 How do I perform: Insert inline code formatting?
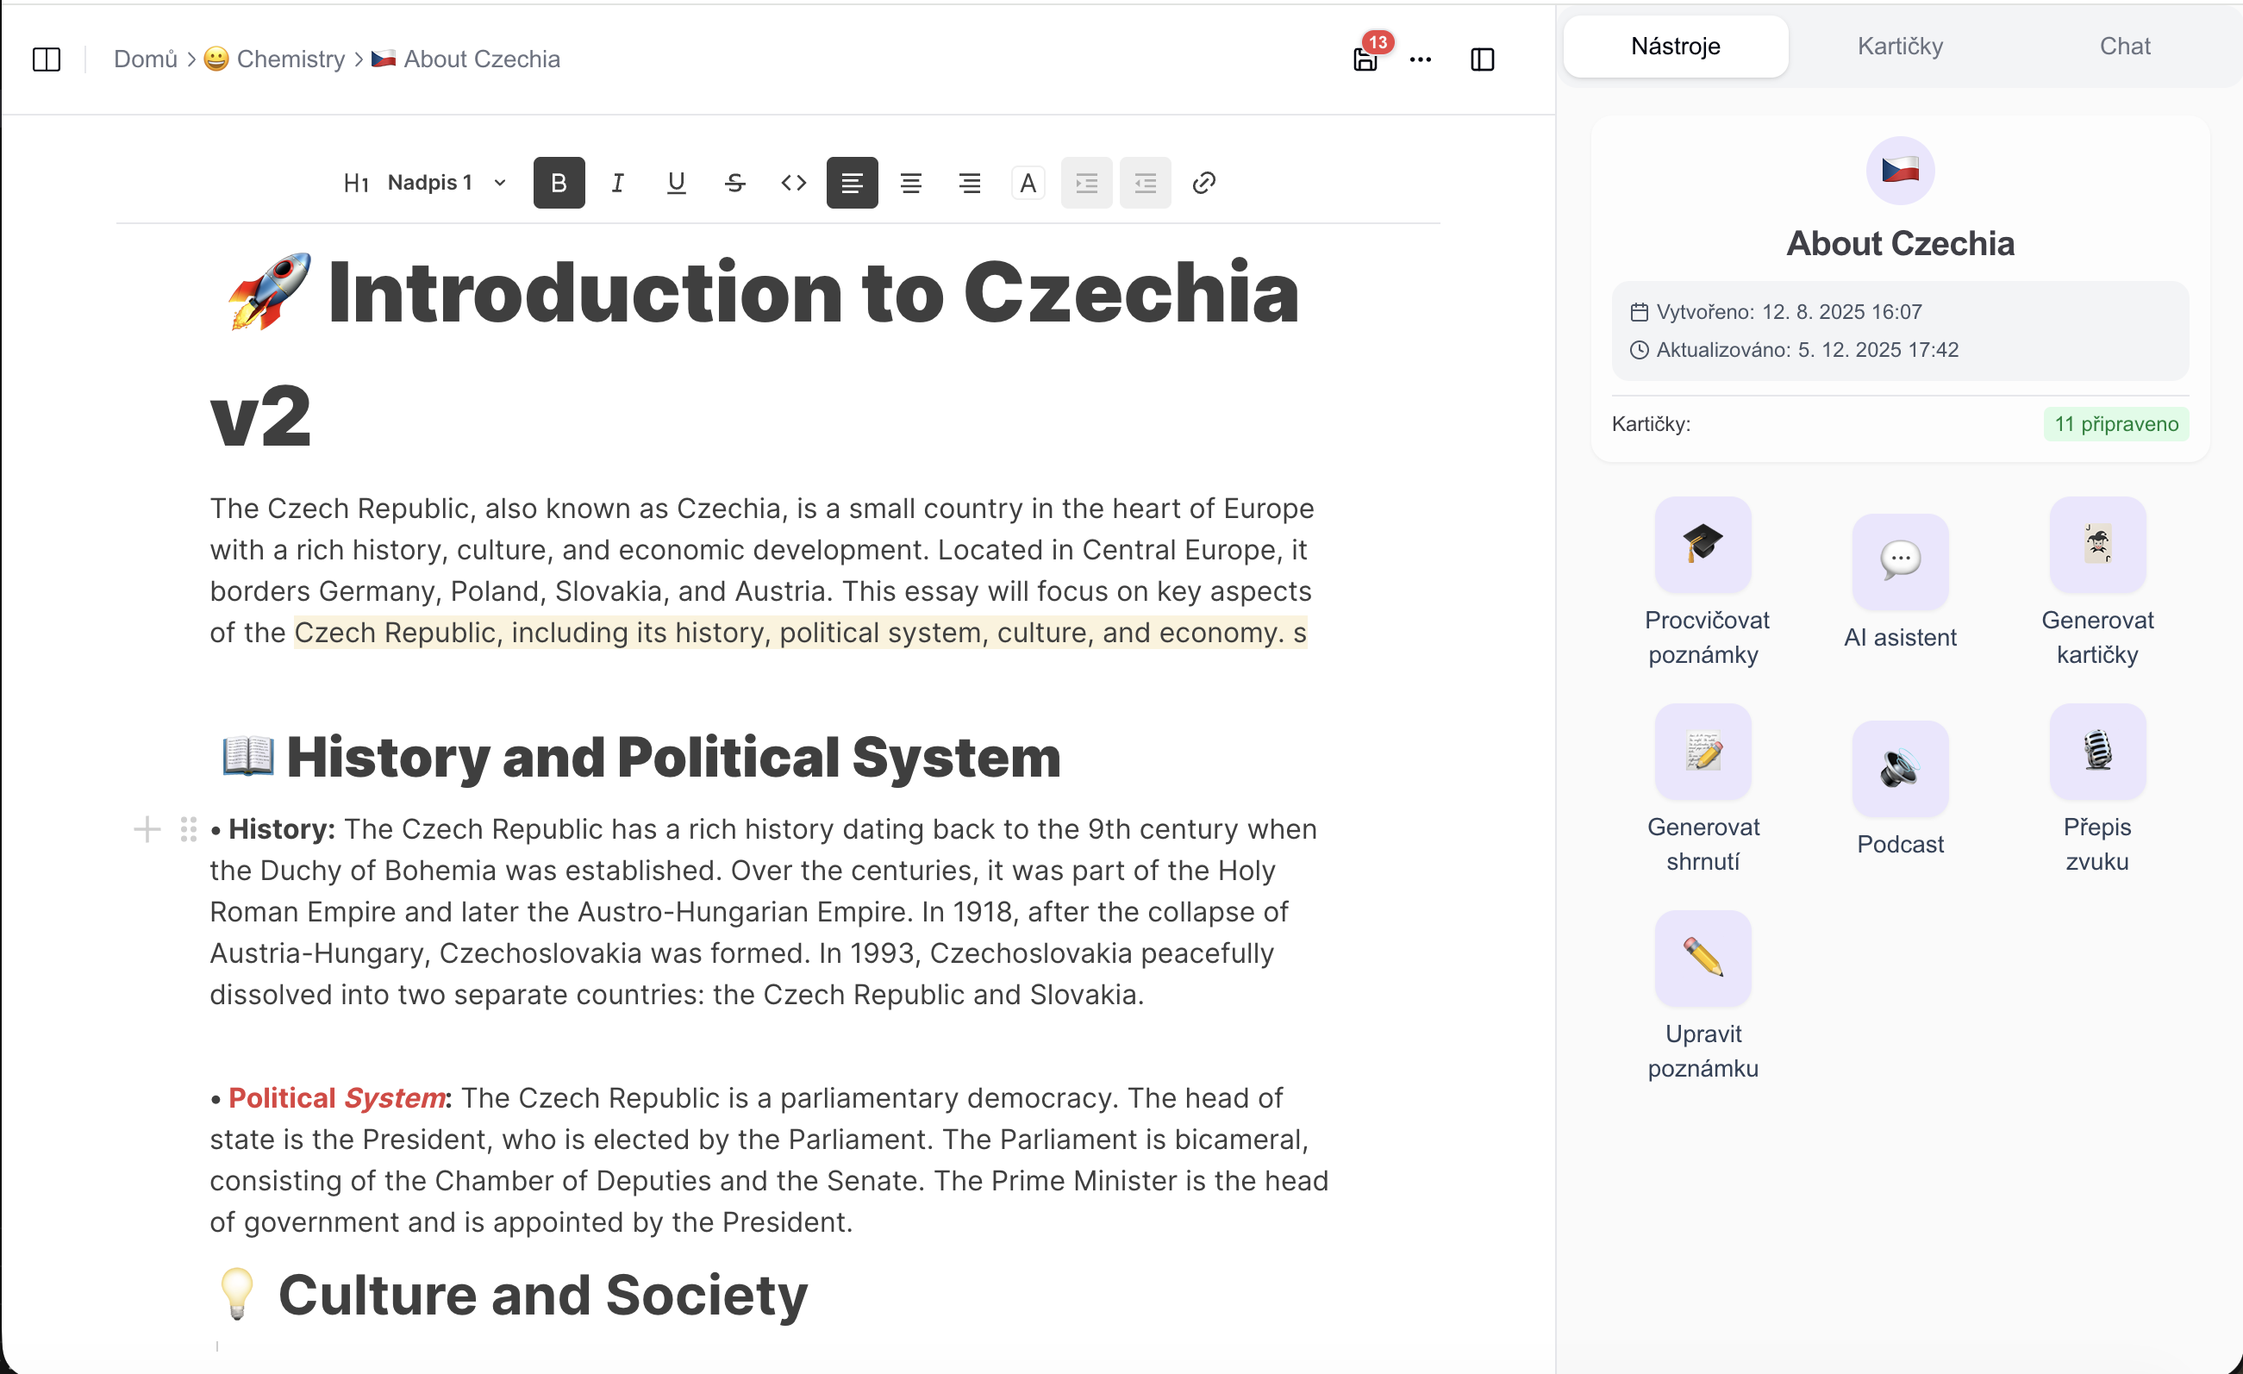(x=793, y=183)
